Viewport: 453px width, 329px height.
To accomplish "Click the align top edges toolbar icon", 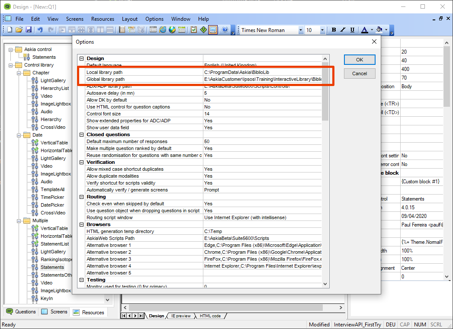I will 72,30.
